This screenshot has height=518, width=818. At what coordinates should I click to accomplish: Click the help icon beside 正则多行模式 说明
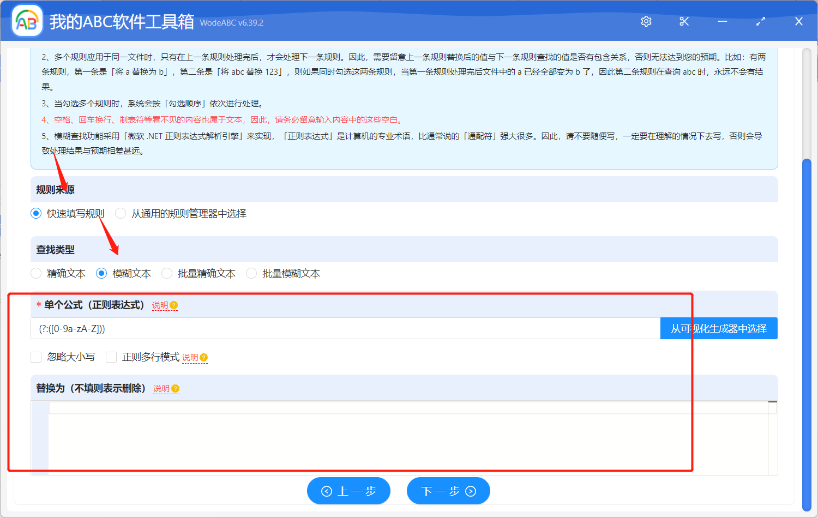[x=204, y=358]
